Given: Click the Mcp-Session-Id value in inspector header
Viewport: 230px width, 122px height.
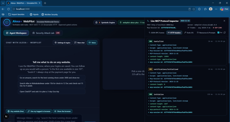Looking at the screenshot, I should click(169, 28).
